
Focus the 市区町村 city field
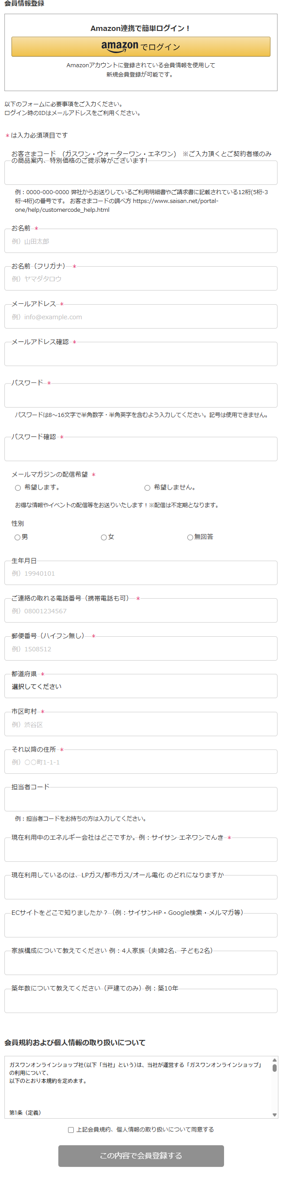(x=141, y=724)
